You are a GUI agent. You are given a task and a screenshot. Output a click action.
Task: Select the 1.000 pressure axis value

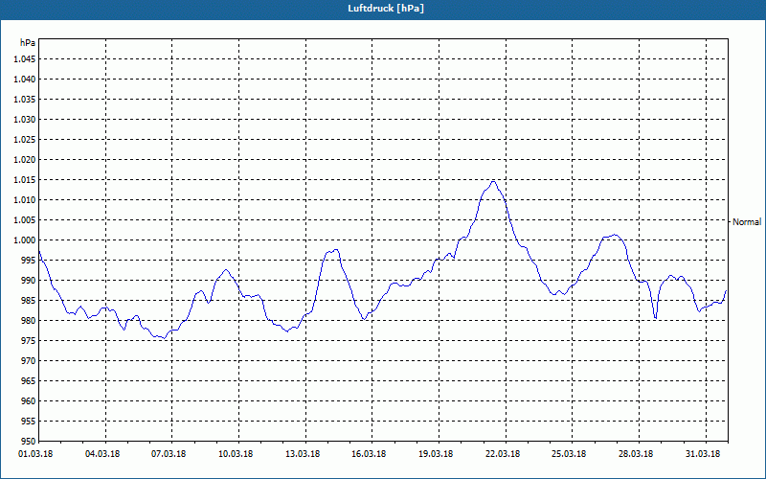coord(25,240)
